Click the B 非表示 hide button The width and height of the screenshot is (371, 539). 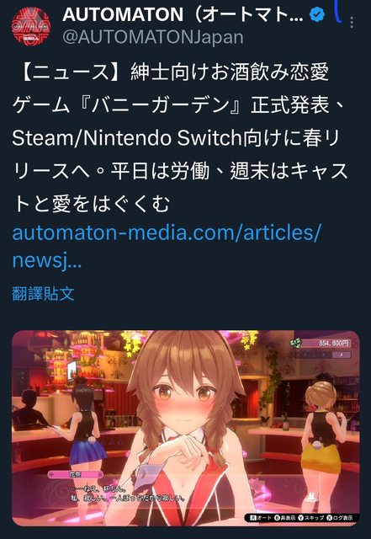(x=285, y=517)
